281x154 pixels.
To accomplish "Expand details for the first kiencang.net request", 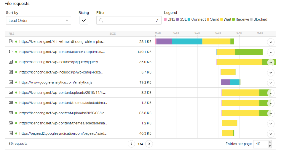I will click(271, 42).
